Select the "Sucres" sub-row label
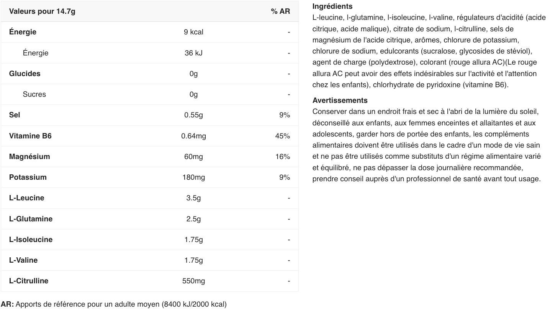 click(x=34, y=94)
